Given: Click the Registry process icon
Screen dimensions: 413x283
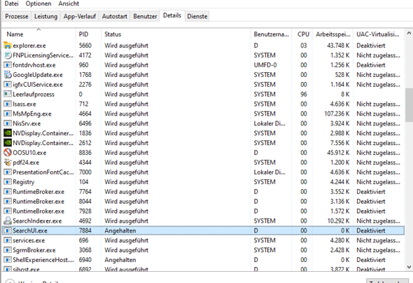Looking at the screenshot, I should pos(8,182).
